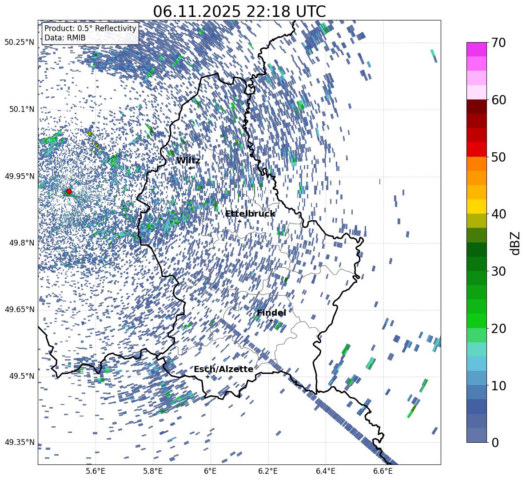The width and height of the screenshot is (526, 480).
Task: Click the colorbar value 60
Action: point(498,100)
